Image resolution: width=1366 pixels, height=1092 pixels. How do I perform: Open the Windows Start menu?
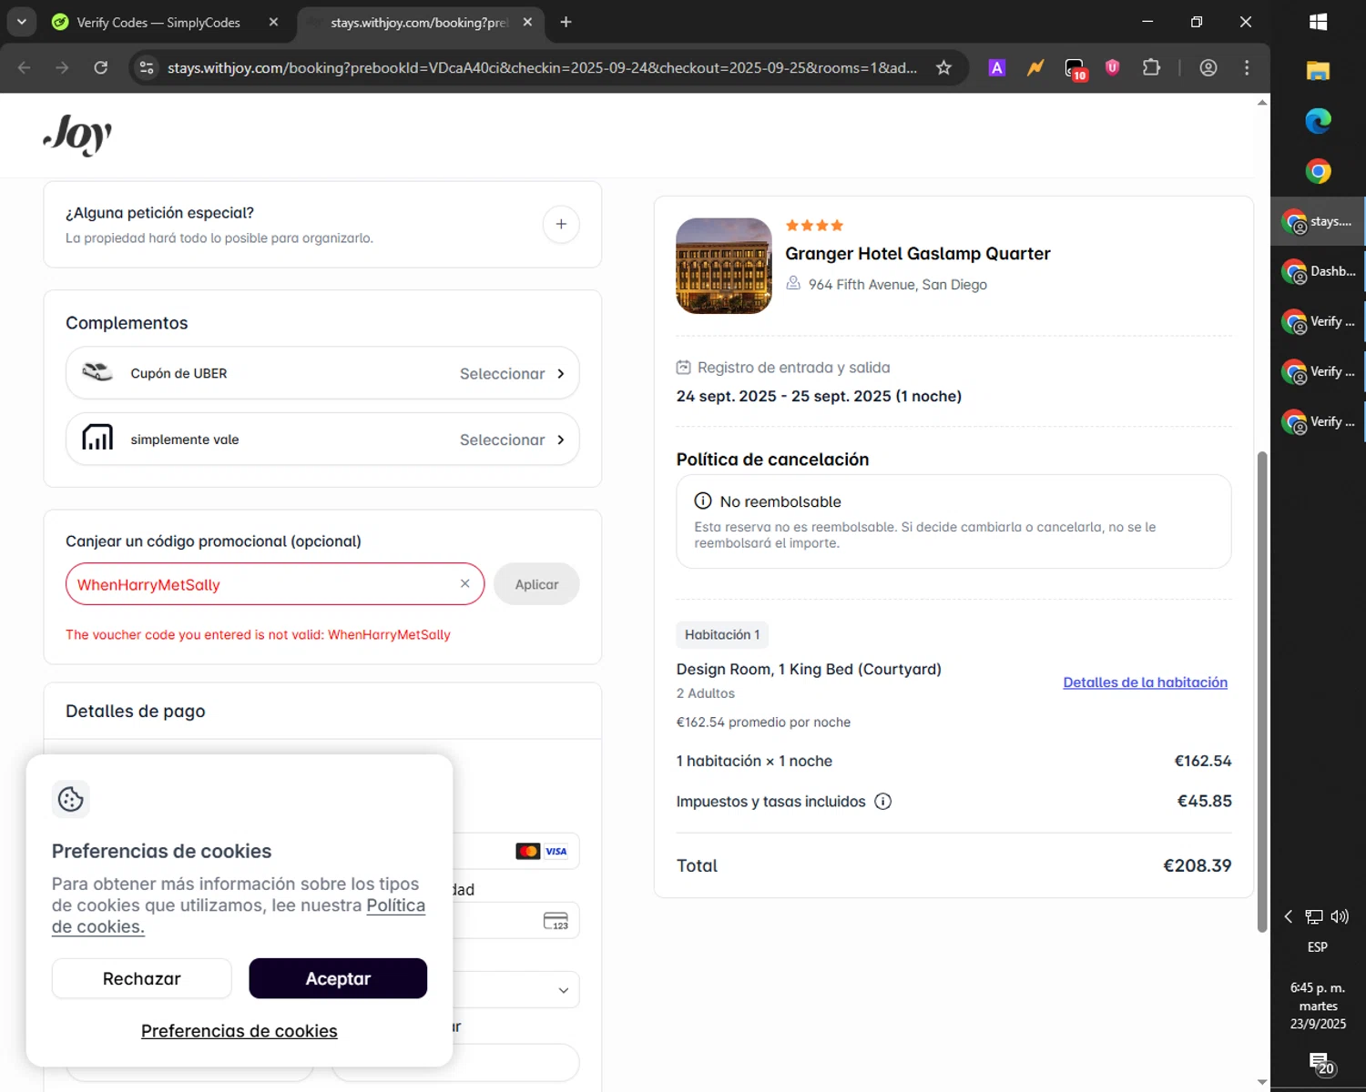tap(1318, 22)
